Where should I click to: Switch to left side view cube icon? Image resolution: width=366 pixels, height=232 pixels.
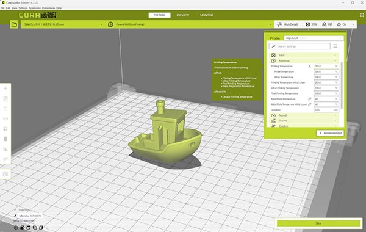click(x=35, y=227)
